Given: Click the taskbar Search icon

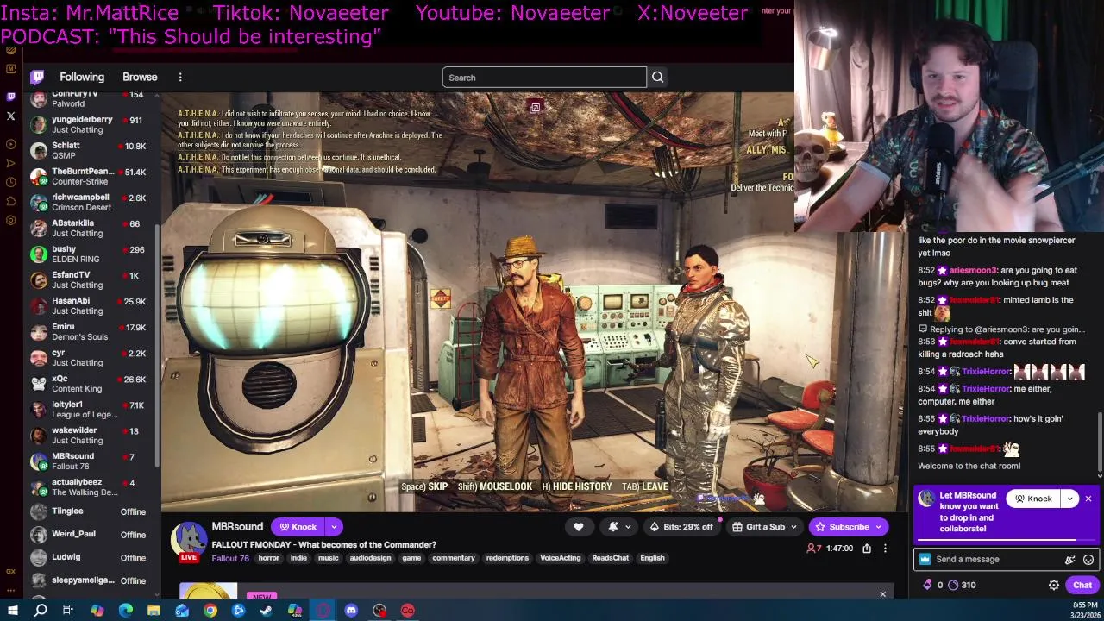Looking at the screenshot, I should coord(41,611).
